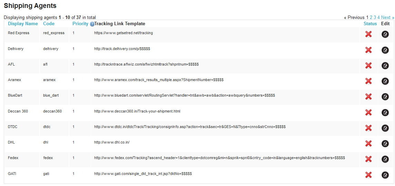Image resolution: width=395 pixels, height=186 pixels.
Task: Edit the Aramex shipping agent
Action: pyautogui.click(x=385, y=81)
